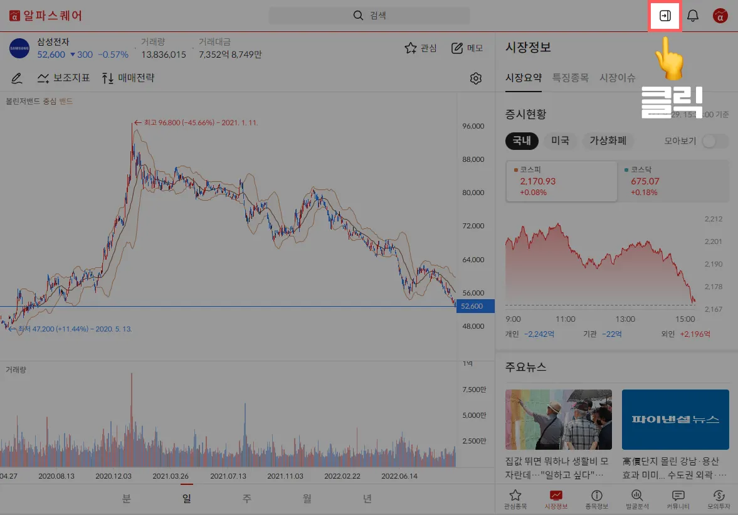Select the 코스피 index card
Screen dimensions: 738x515
click(x=561, y=181)
